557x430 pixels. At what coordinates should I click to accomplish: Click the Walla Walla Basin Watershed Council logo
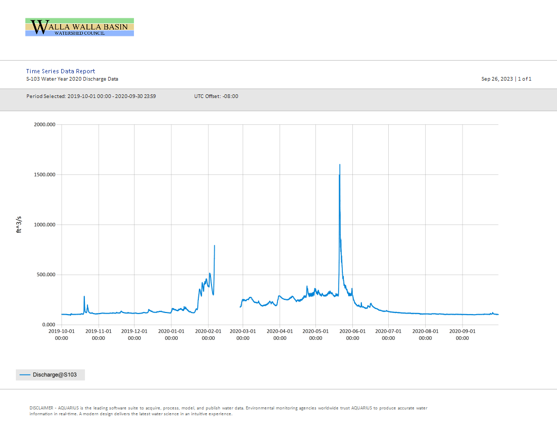(80, 27)
